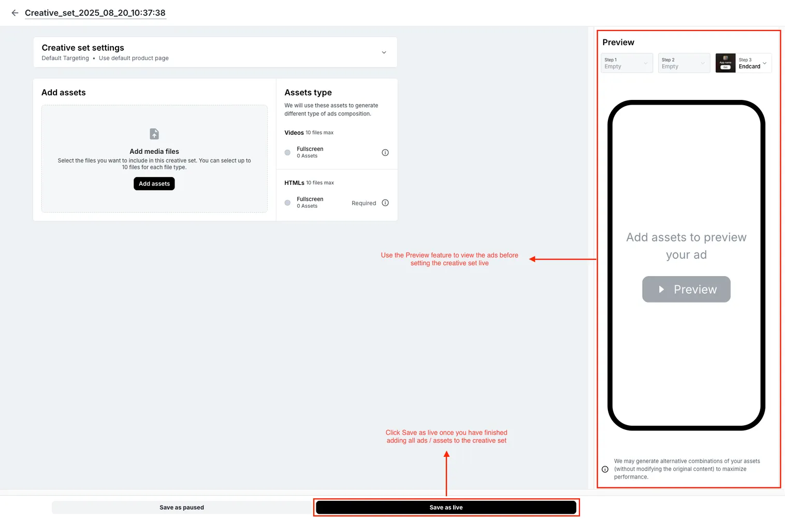Click the HTMLs Fullscreen info icon
The image size is (785, 519).
pos(385,203)
